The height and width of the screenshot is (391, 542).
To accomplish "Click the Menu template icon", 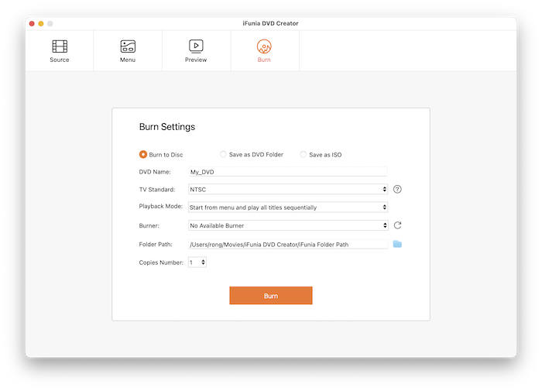I will pos(128,46).
